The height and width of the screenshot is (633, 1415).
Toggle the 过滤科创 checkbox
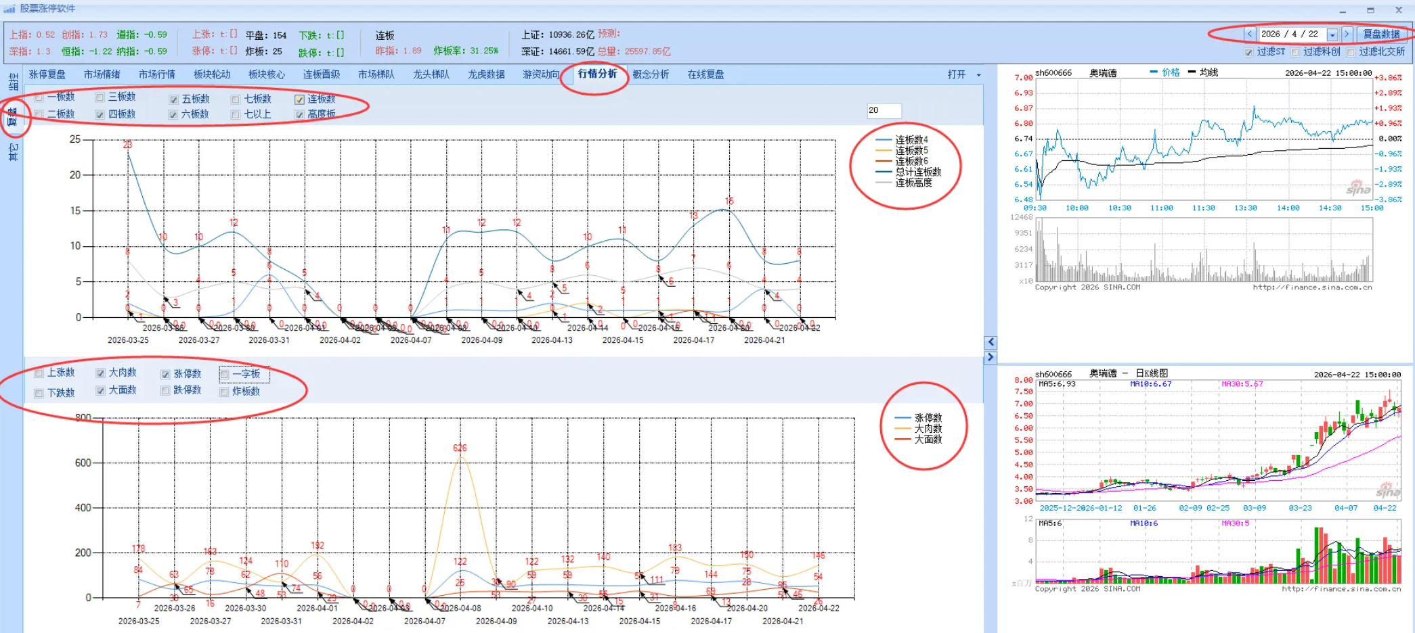click(1295, 52)
